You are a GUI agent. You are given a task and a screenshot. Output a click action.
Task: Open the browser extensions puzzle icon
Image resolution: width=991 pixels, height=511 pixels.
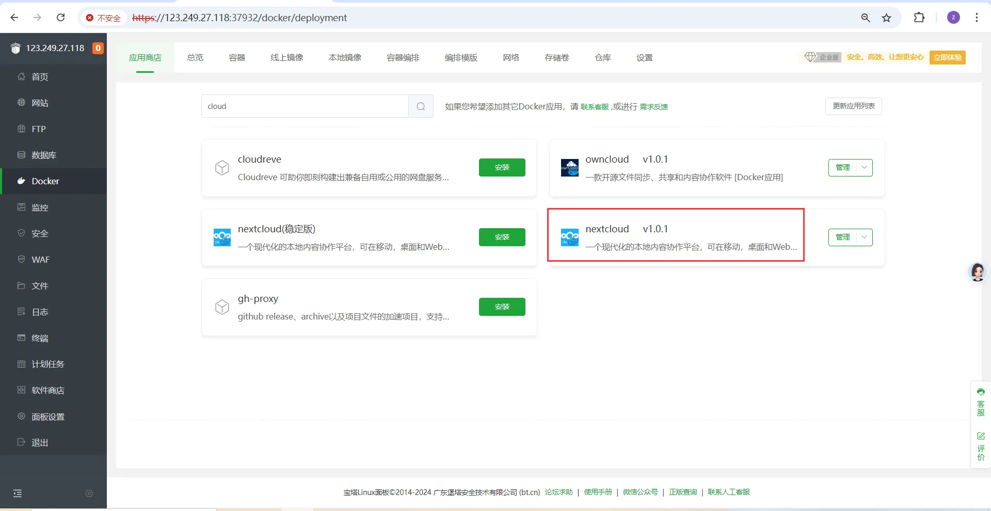pos(919,18)
